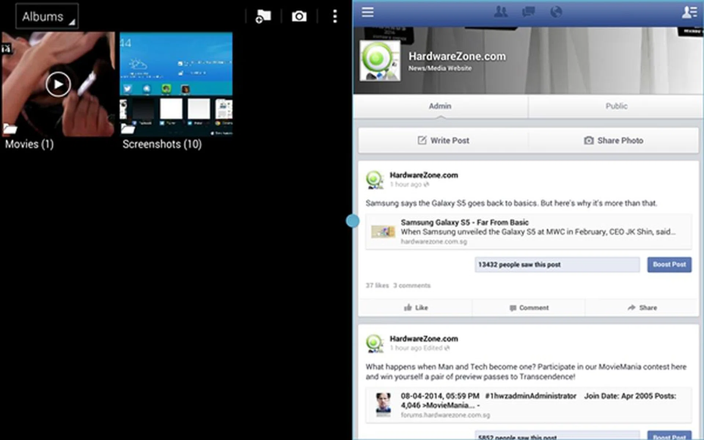Screen dimensions: 704x440
Task: Play the video in the Movies album
Action: [x=58, y=84]
